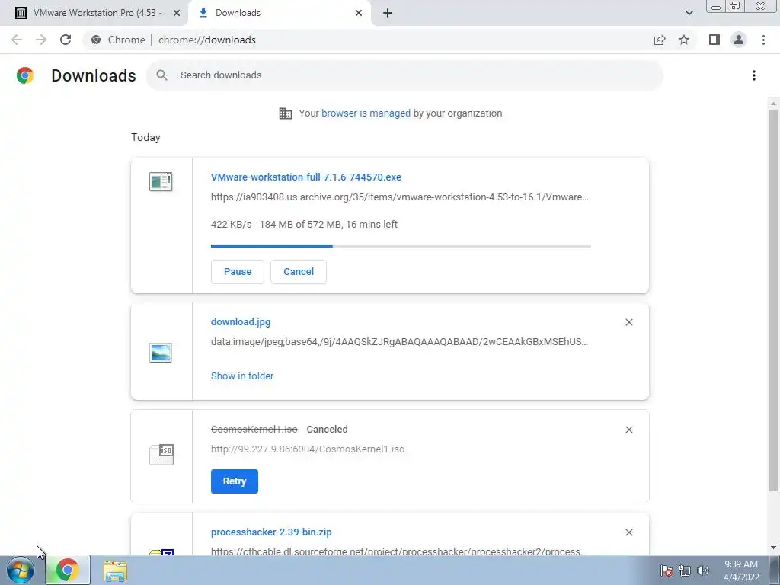Click the CosmosKernel1.iso file icon
This screenshot has width=780, height=585.
(x=161, y=455)
